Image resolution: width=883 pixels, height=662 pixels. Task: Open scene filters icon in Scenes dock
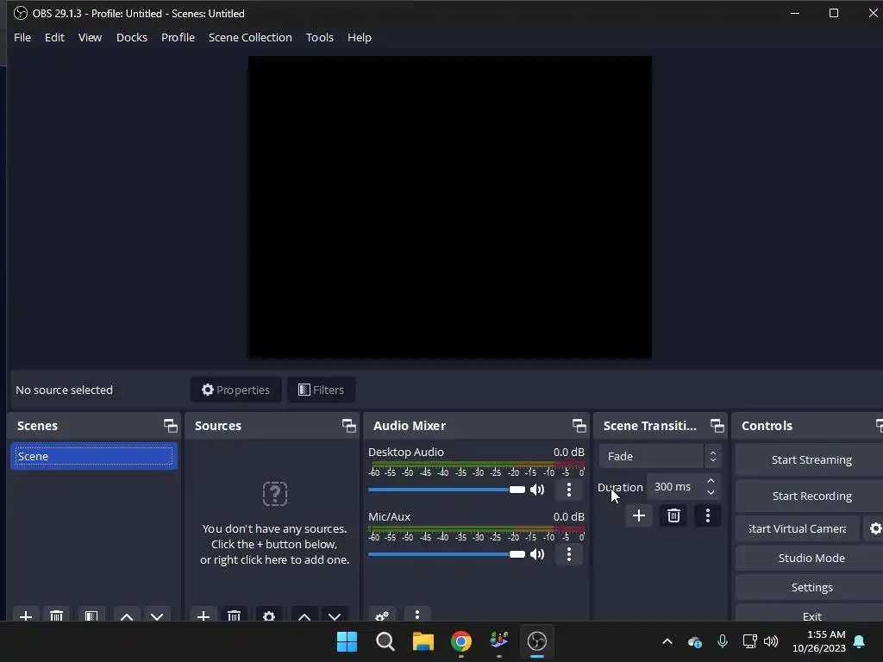point(91,615)
